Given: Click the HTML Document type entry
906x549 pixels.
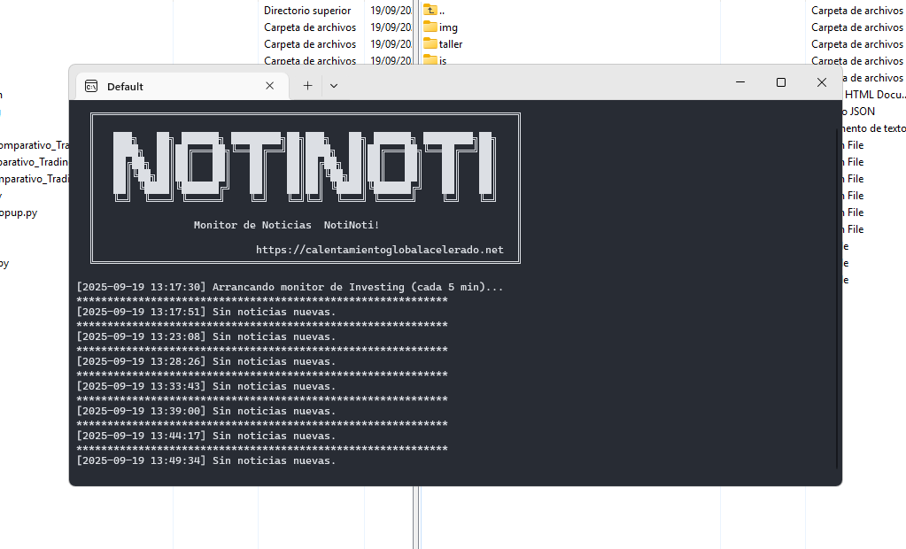Looking at the screenshot, I should pos(874,95).
